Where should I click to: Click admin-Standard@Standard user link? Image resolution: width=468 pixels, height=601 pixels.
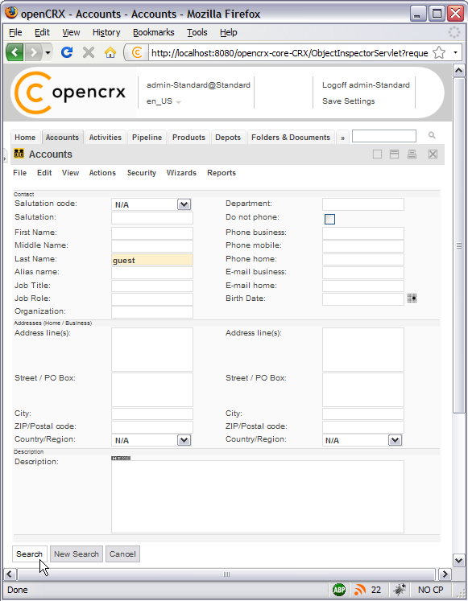198,85
